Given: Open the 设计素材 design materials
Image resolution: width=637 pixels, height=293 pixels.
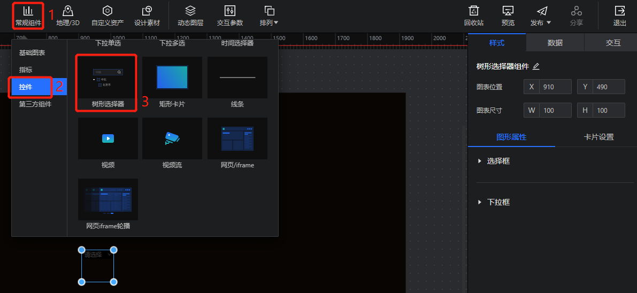Looking at the screenshot, I should coord(147,16).
